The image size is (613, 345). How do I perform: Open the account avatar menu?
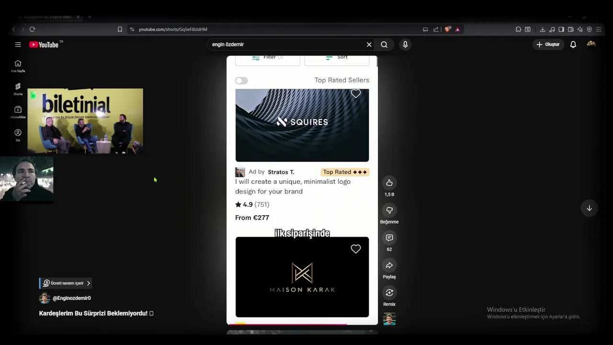tap(591, 44)
